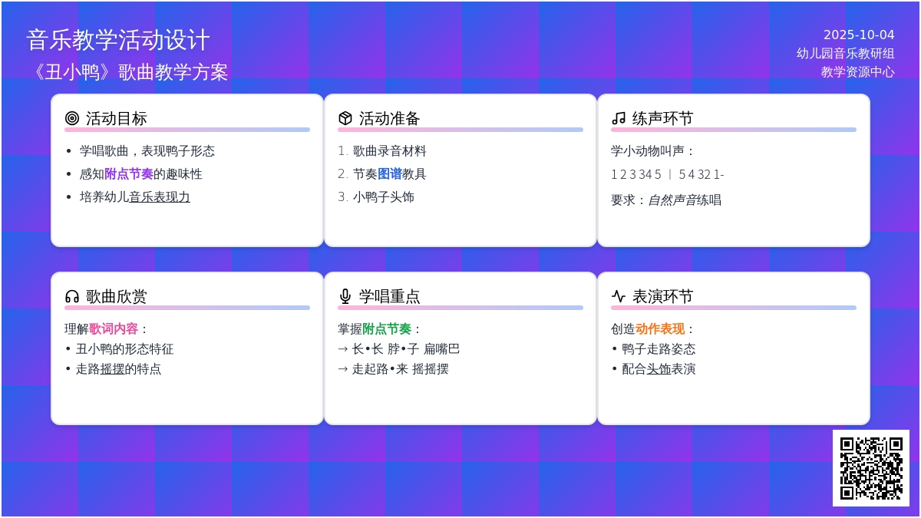This screenshot has height=518, width=921.
Task: Select the blue 图谱 highlighted text
Action: coord(390,174)
